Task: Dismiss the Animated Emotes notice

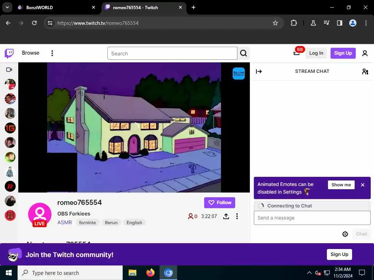Action: [363, 185]
